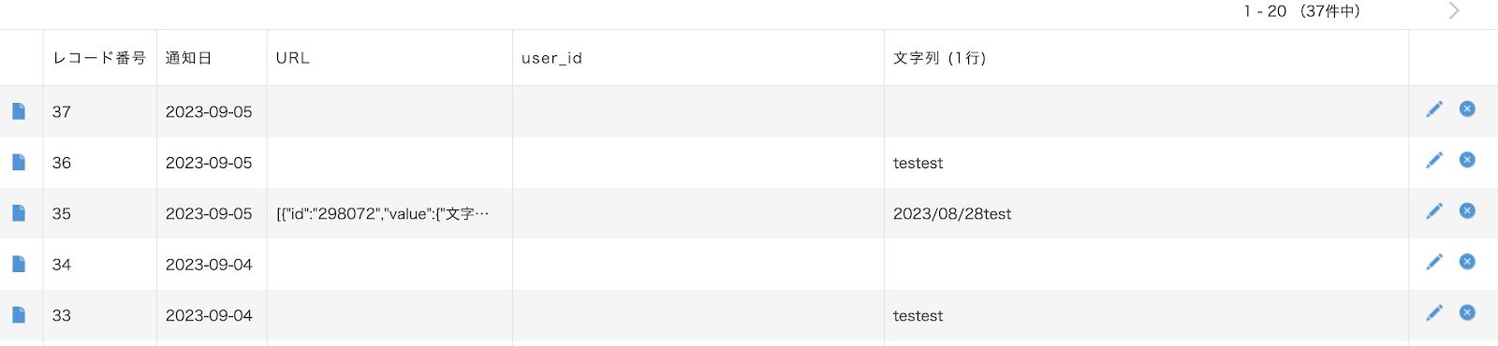
Task: Click the JSON URL cell in record 35
Action: [382, 214]
